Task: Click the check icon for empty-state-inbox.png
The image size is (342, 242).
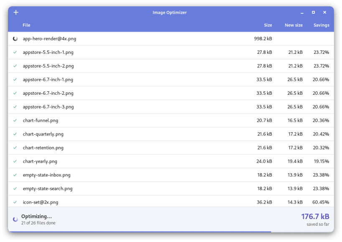Action: (x=15, y=175)
